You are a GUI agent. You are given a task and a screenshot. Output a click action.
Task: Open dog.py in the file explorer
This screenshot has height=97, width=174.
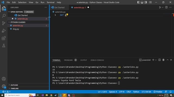(28, 29)
